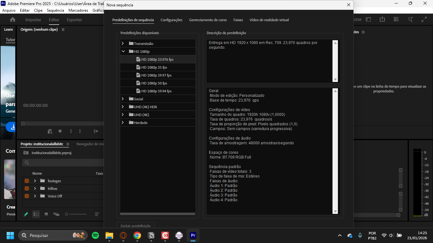Viewport: 433px width, 243px height.
Task: Collapse the HD 1080p presets folder
Action: [123, 51]
